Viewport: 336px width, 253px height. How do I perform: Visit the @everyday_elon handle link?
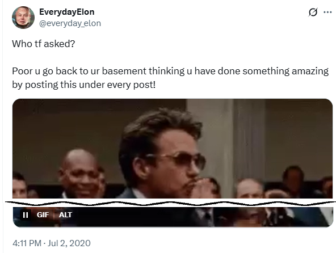(x=70, y=23)
